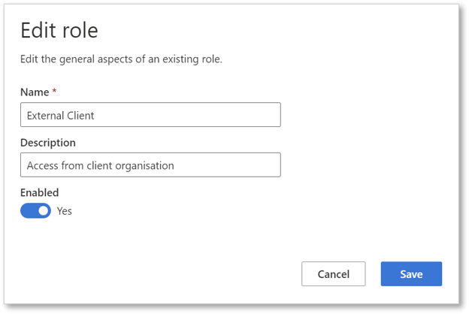Viewport: 469px width, 314px height.
Task: Click 'Edit the general aspects' subtitle text
Action: pos(121,59)
